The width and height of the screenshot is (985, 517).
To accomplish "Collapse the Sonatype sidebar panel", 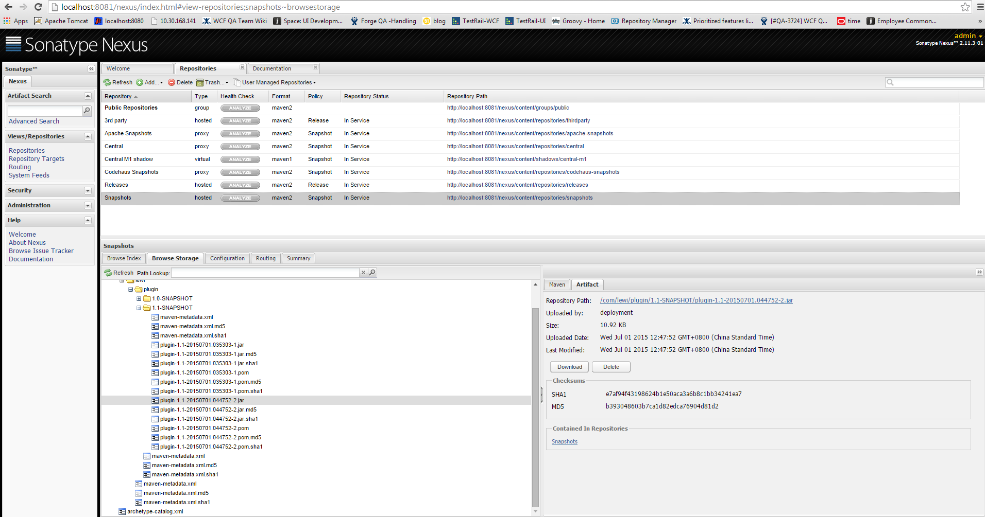I will click(x=91, y=69).
